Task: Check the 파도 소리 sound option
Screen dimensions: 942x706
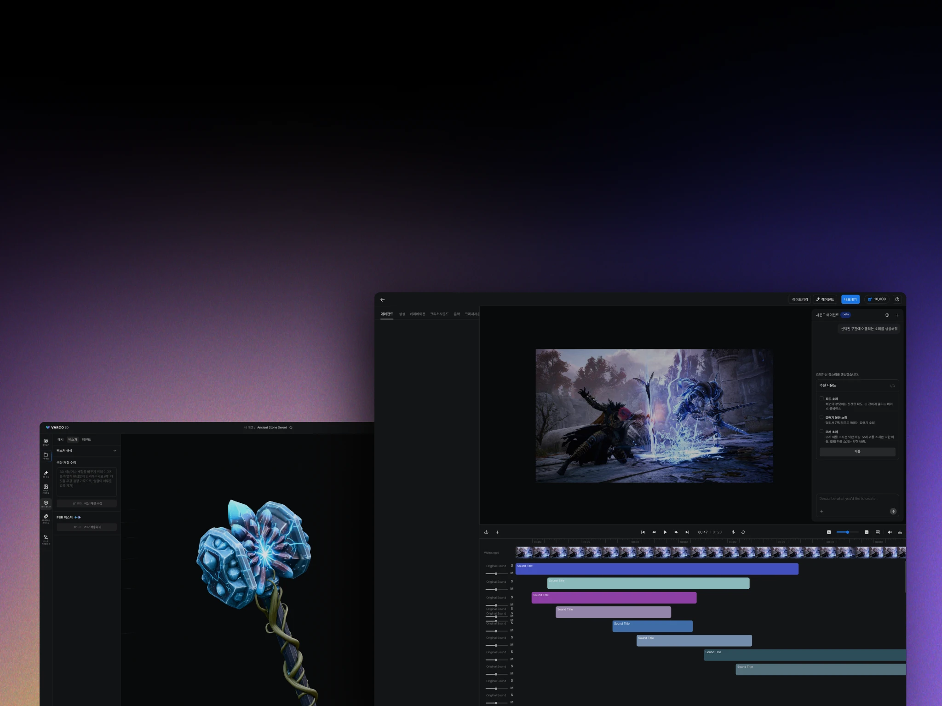Action: pos(821,399)
